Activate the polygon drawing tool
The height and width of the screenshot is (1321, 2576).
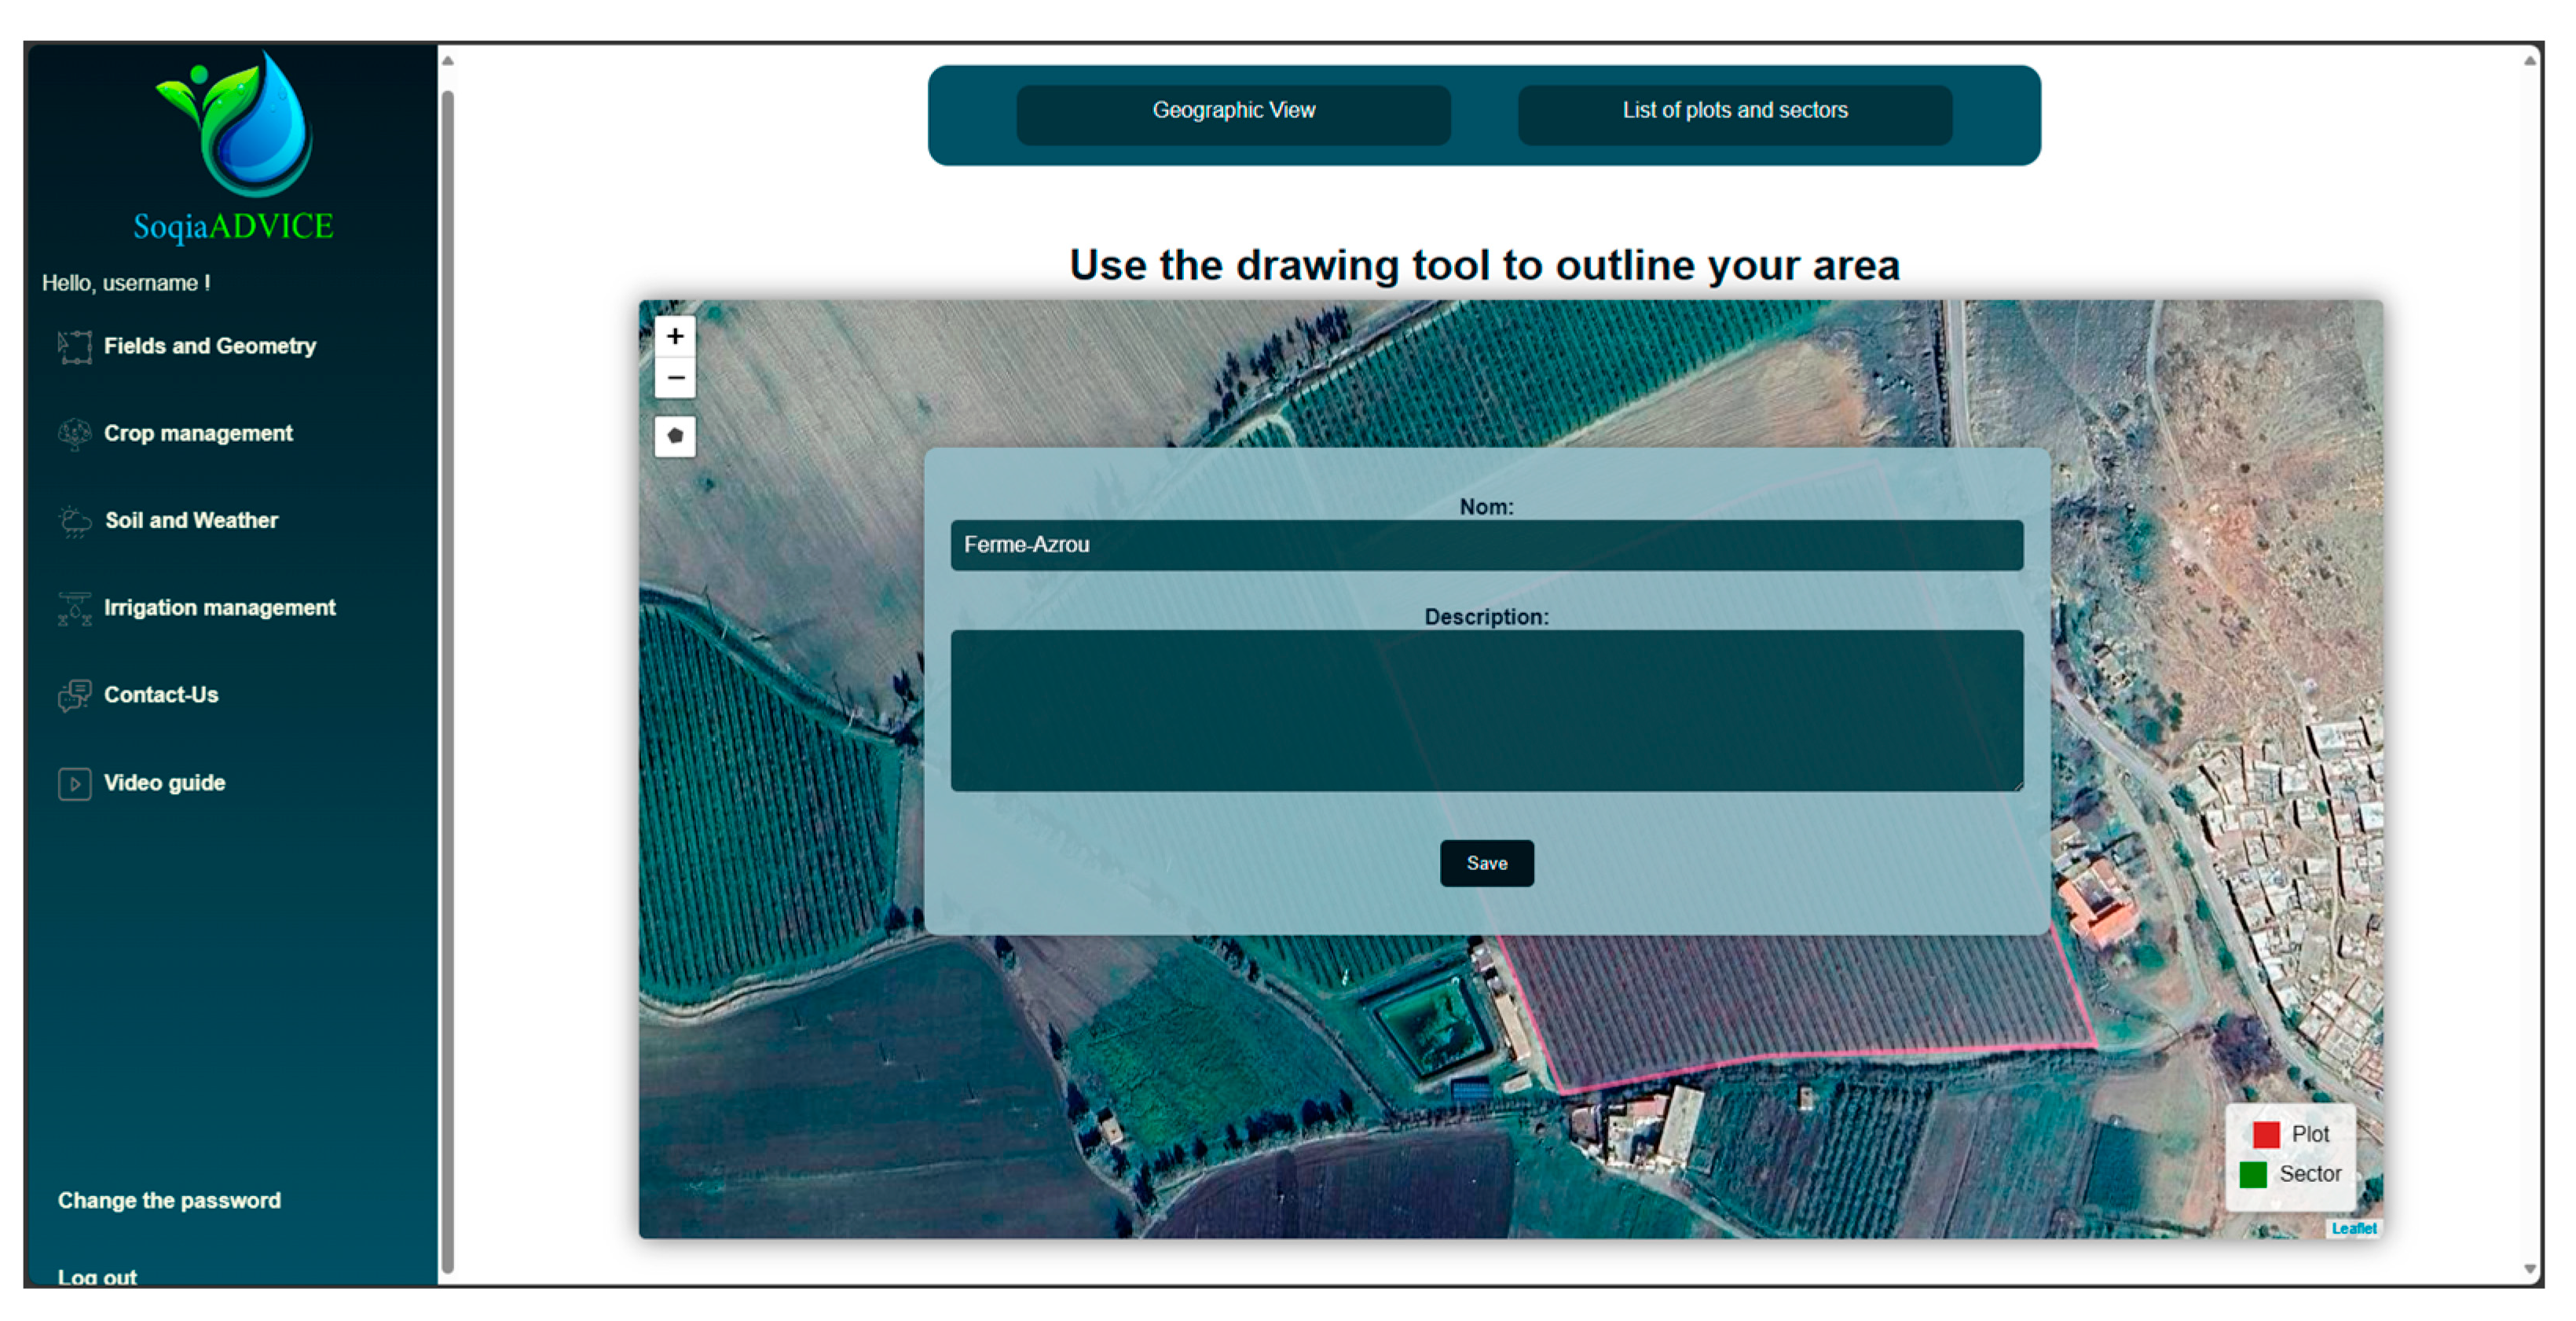(675, 436)
